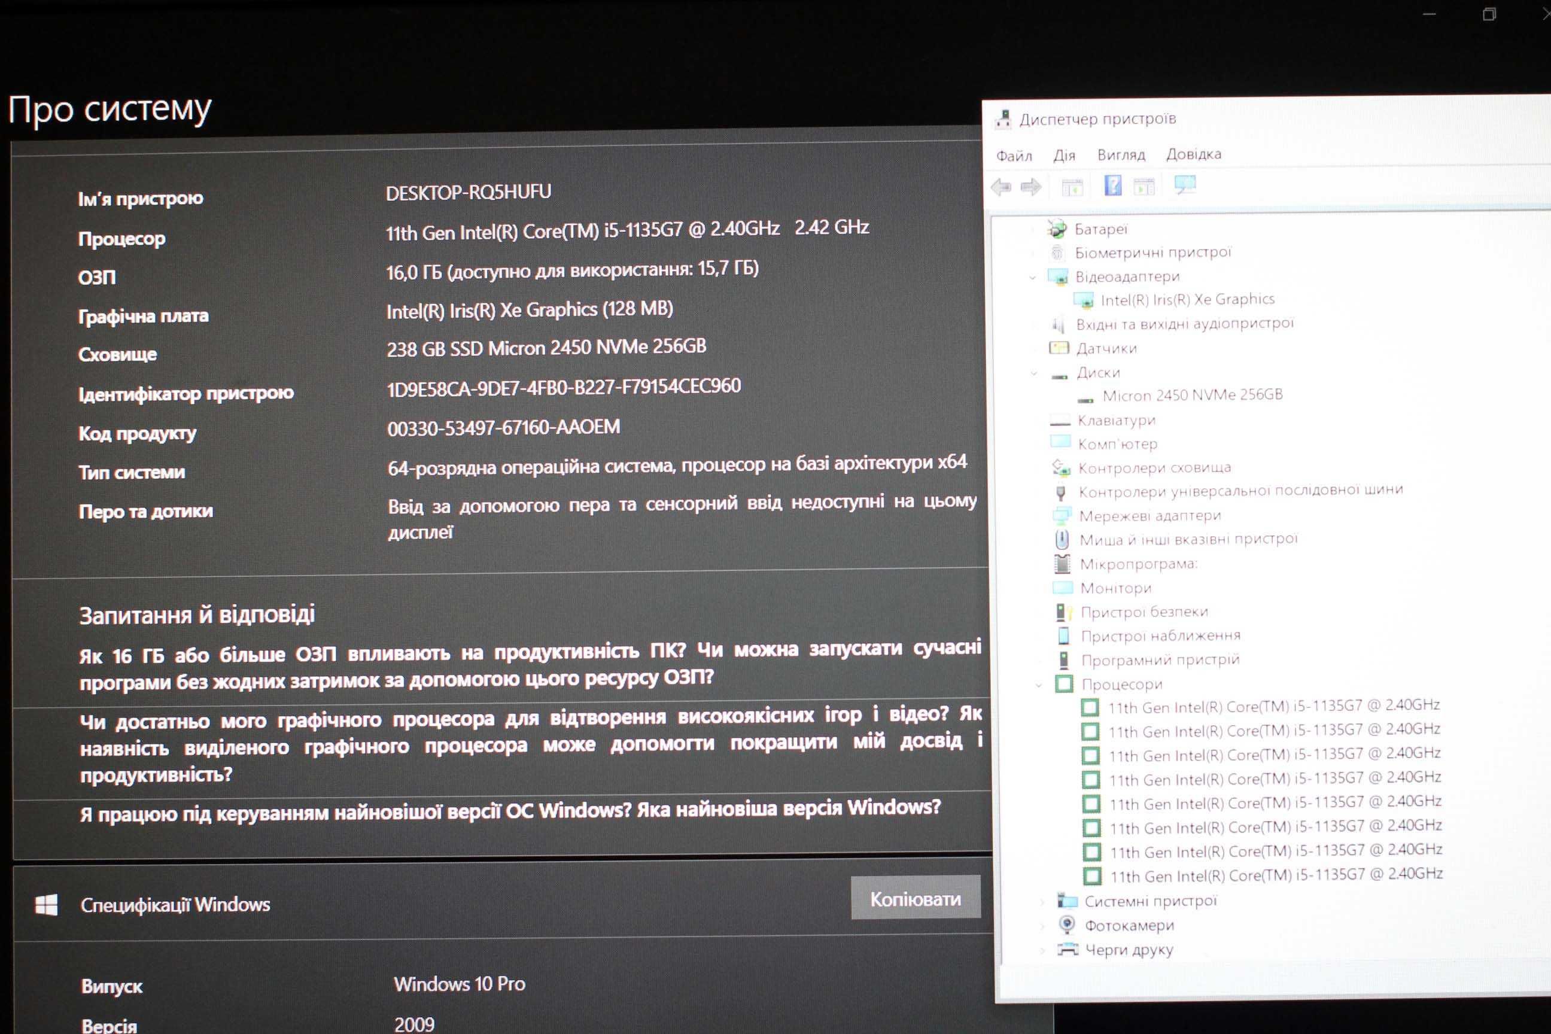
Task: Click the Копіювати button for Windows specifications
Action: pyautogui.click(x=916, y=898)
